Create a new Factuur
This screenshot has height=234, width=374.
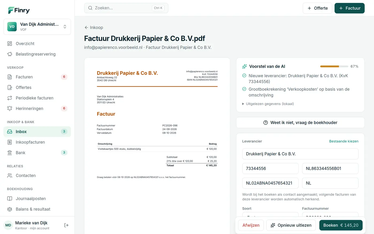[349, 8]
